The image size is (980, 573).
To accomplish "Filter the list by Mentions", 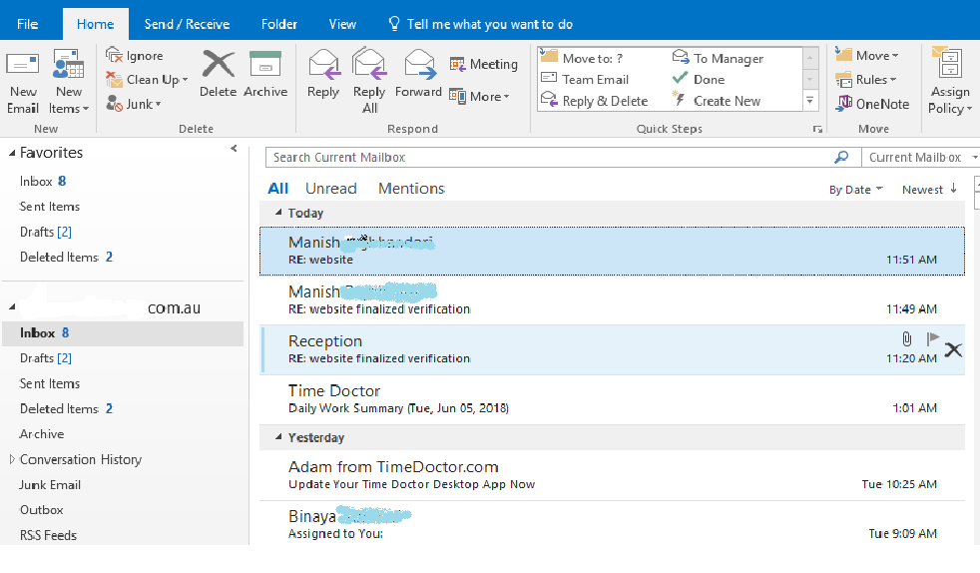I will tap(411, 189).
